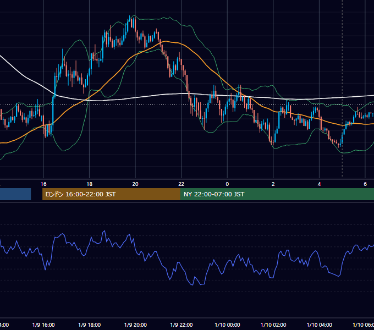374x330 pixels.
Task: Select the NY 22:00-07:00 JST session bar
Action: point(277,194)
